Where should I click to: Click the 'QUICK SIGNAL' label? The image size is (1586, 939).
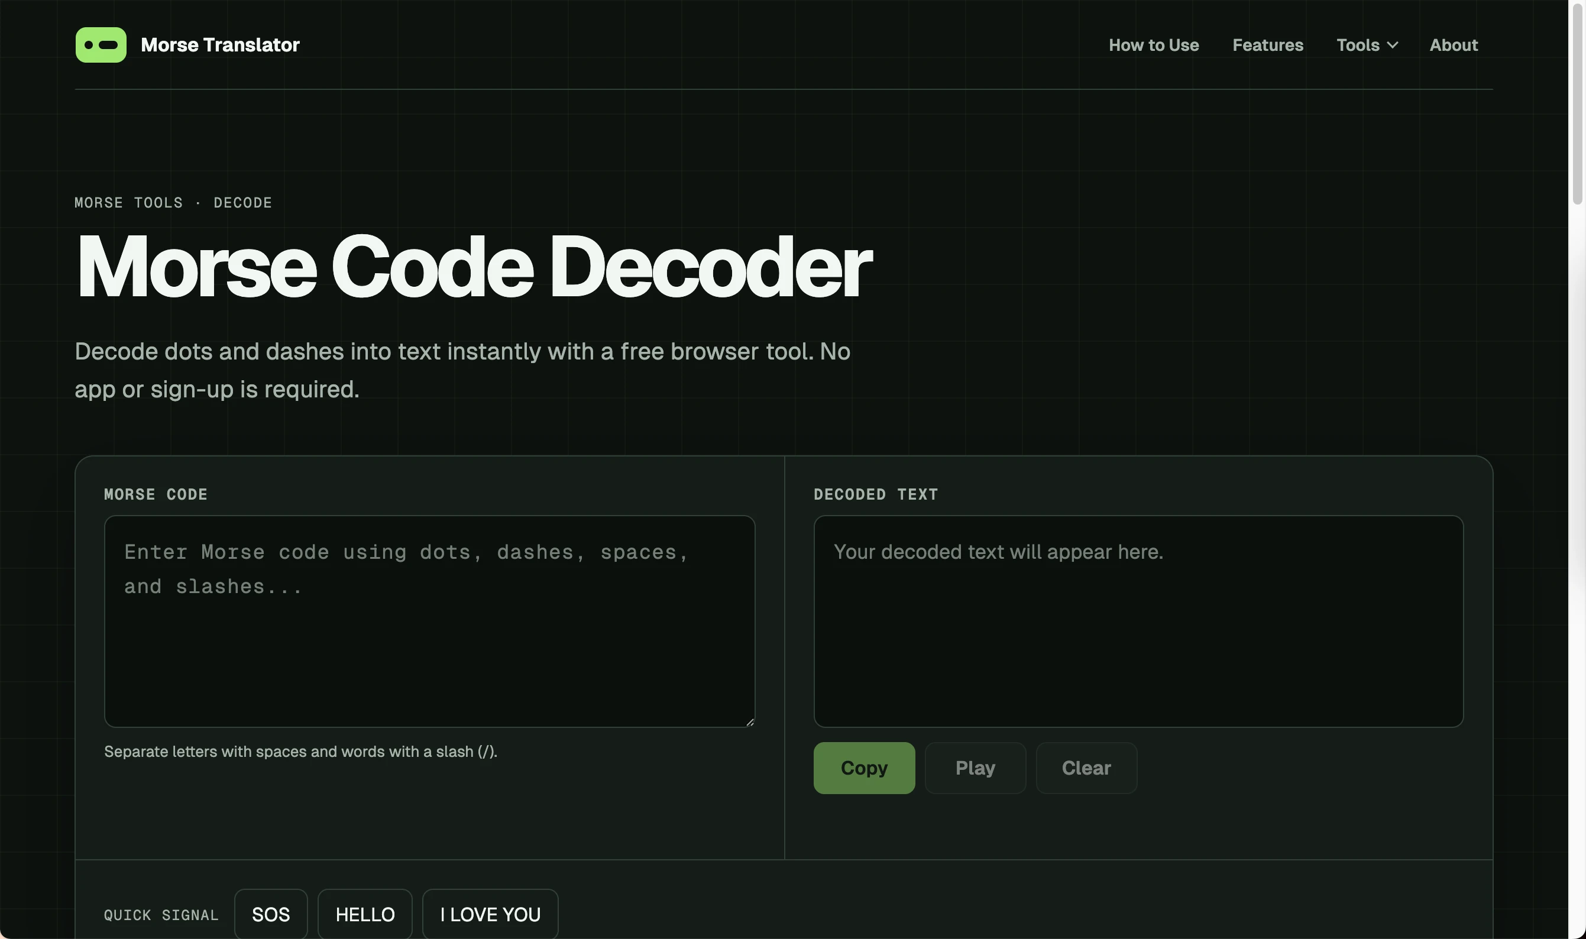click(161, 915)
